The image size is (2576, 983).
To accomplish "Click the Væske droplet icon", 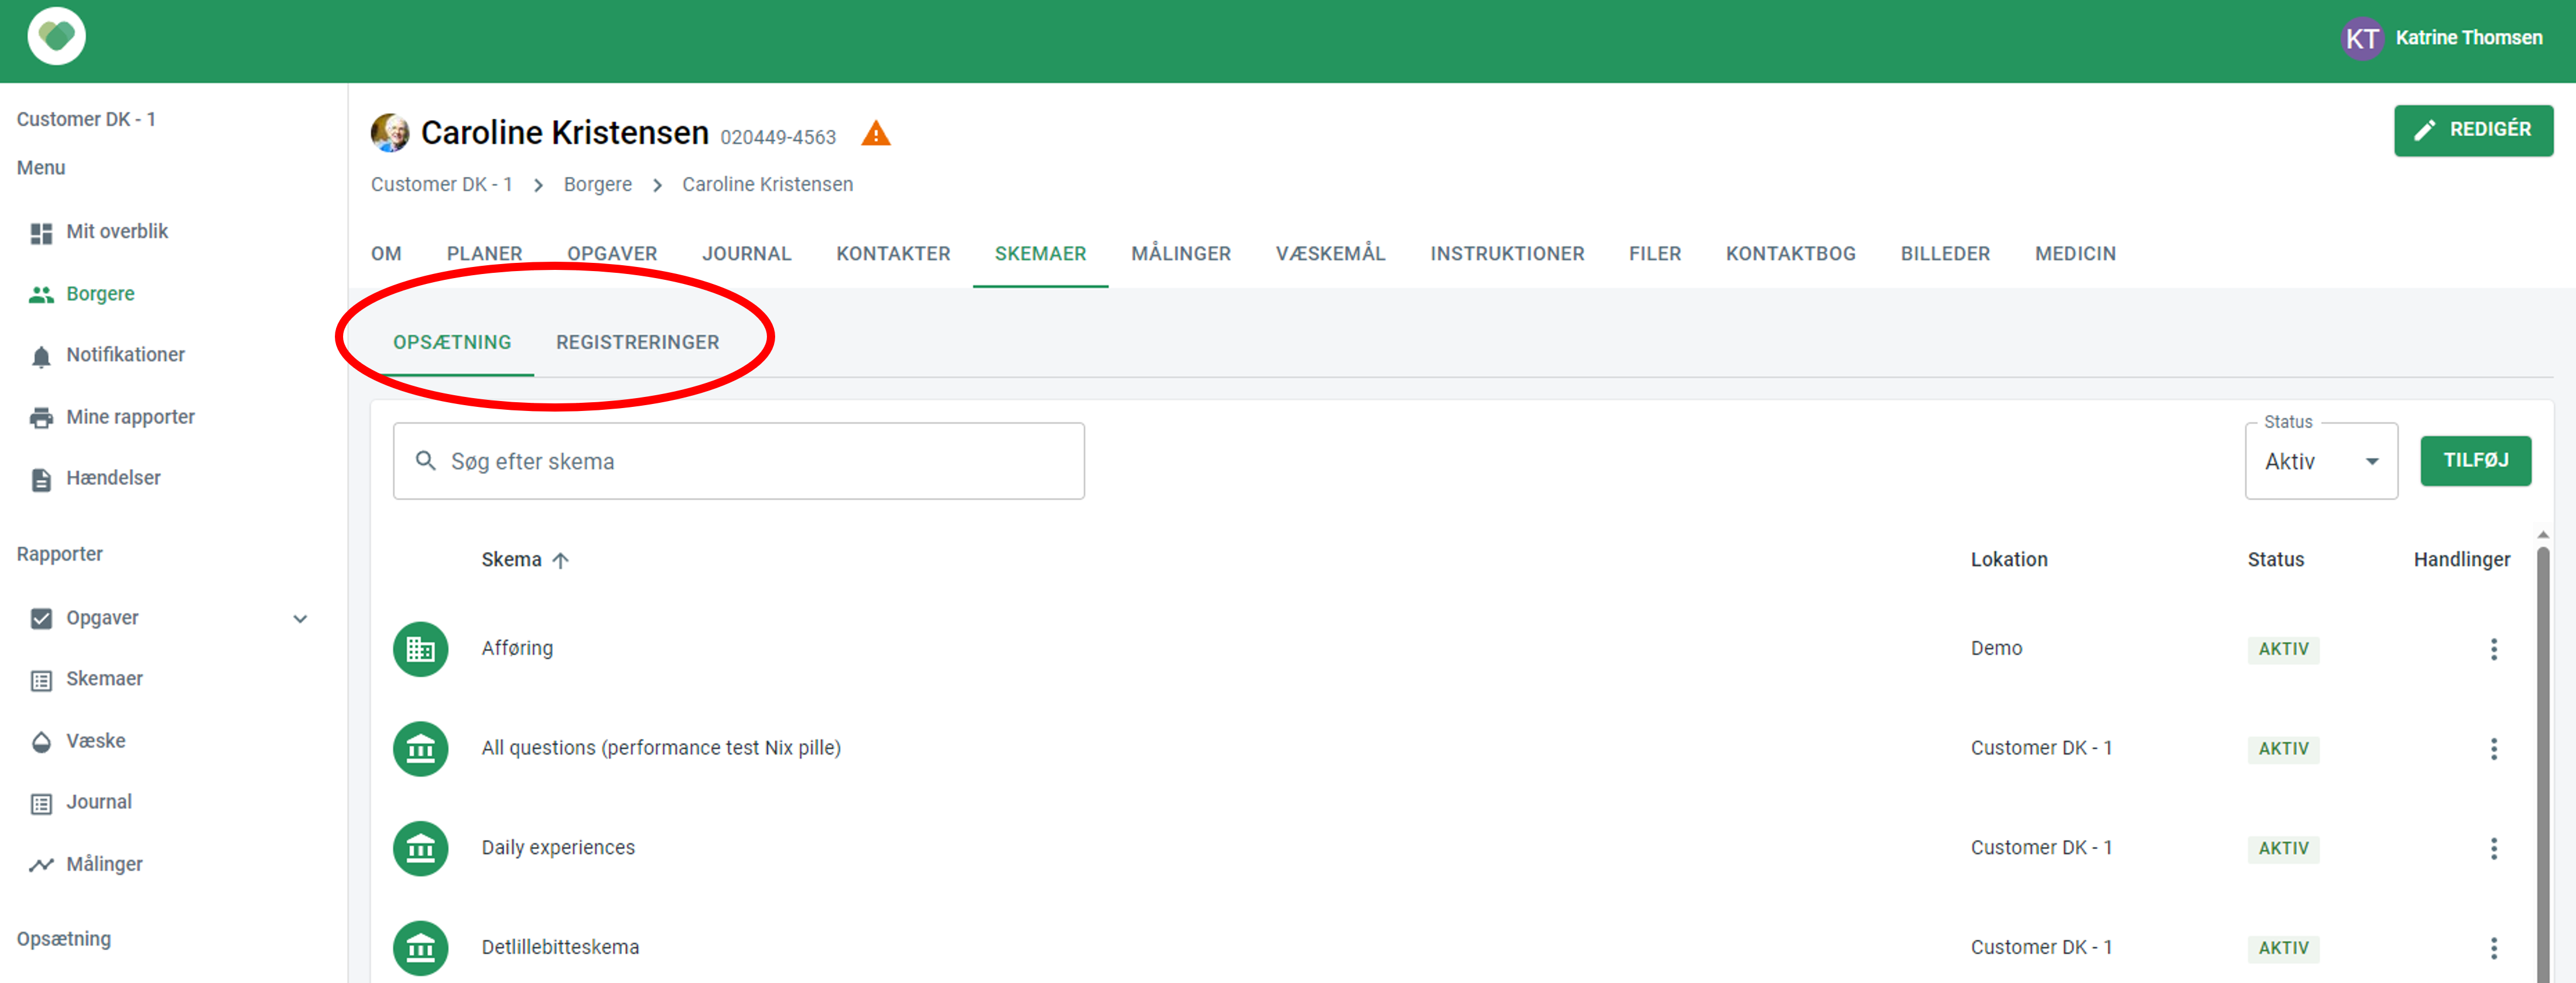I will [x=41, y=741].
